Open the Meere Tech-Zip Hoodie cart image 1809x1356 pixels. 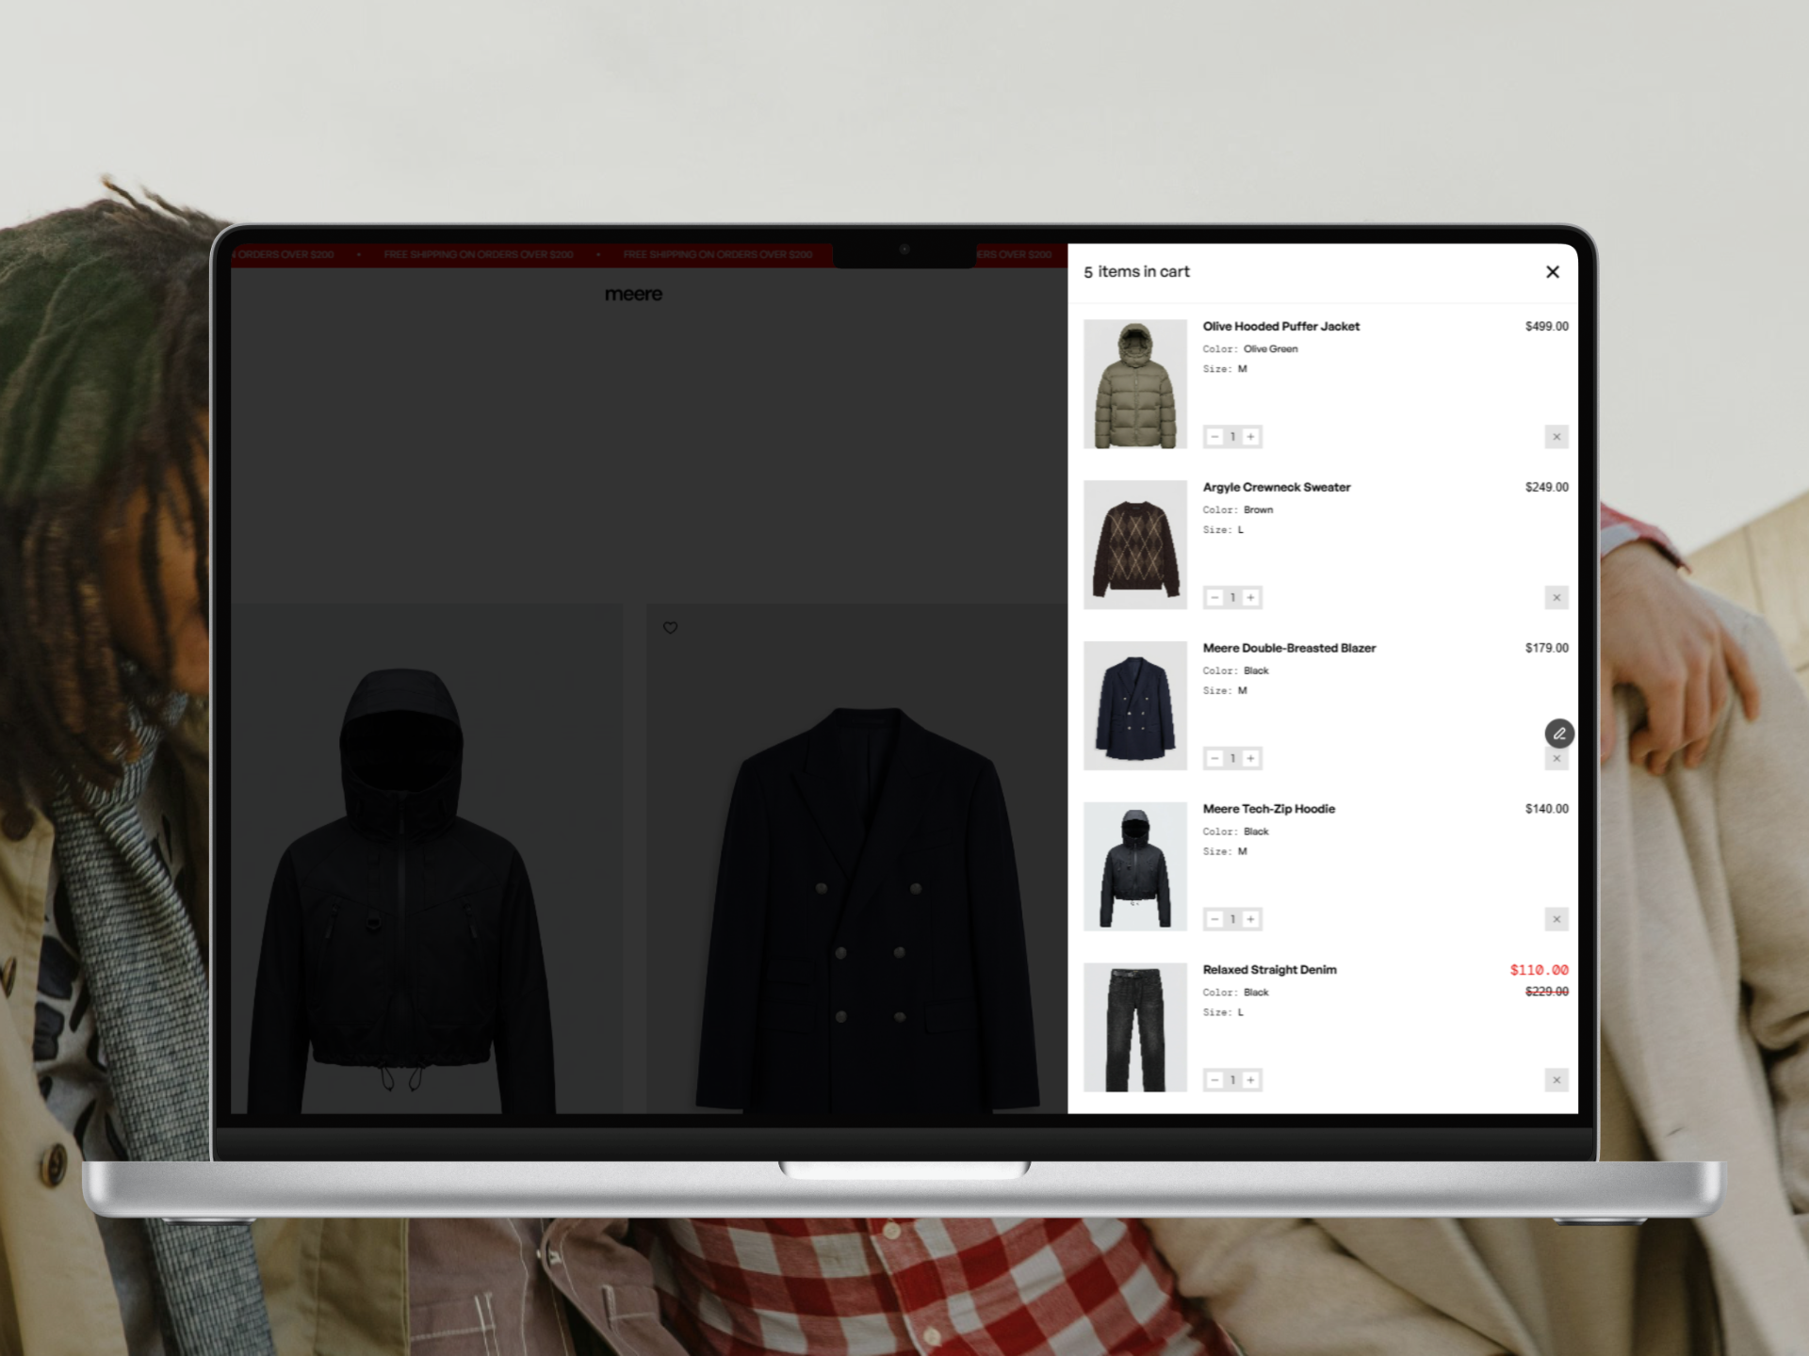1135,866
